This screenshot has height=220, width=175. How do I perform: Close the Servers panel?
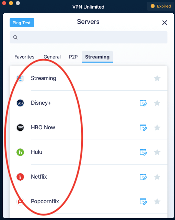coord(165,23)
